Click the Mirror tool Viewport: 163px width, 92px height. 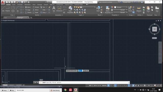point(36,10)
